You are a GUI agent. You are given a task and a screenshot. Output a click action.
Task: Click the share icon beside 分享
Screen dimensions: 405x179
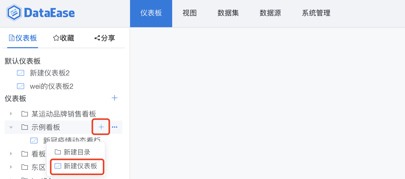pyautogui.click(x=97, y=38)
